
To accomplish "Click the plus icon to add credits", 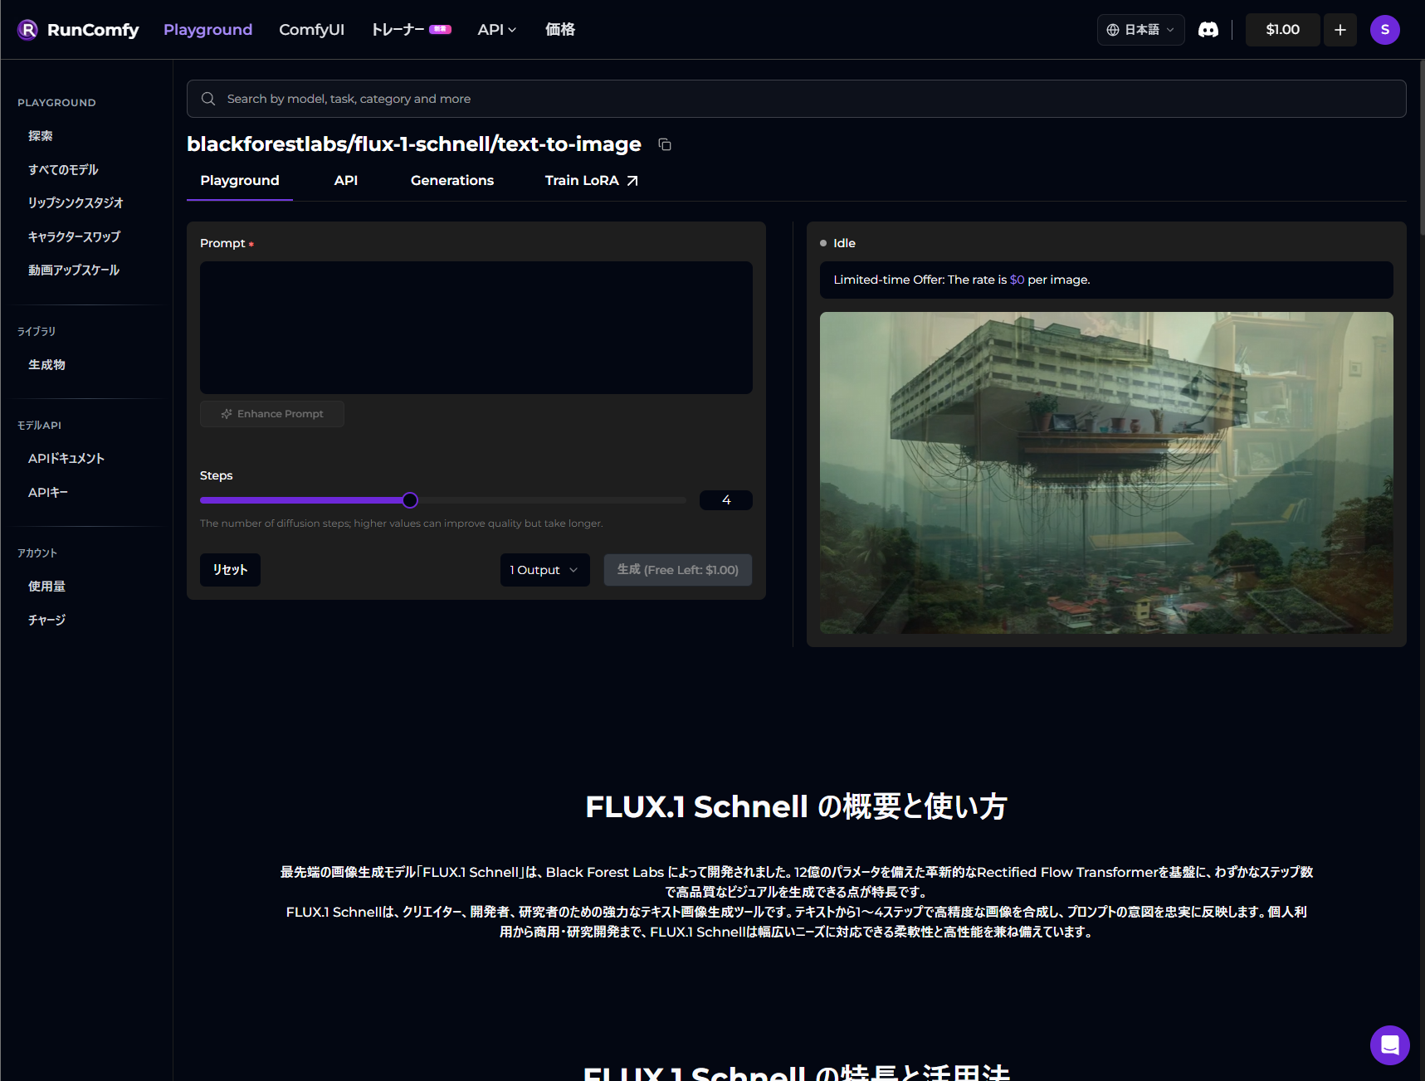I will (x=1340, y=30).
